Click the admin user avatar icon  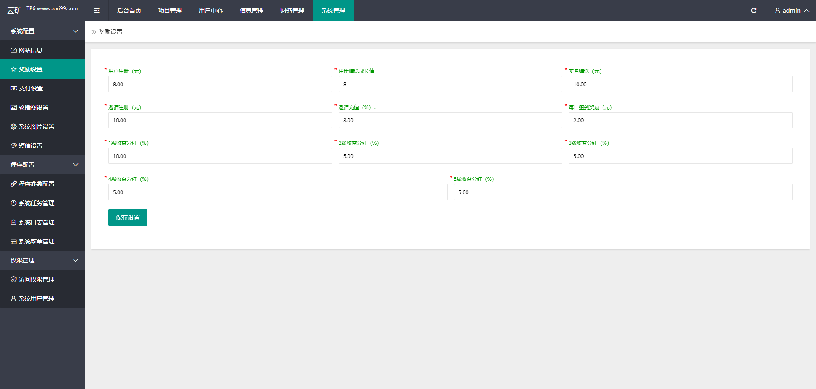[778, 11]
